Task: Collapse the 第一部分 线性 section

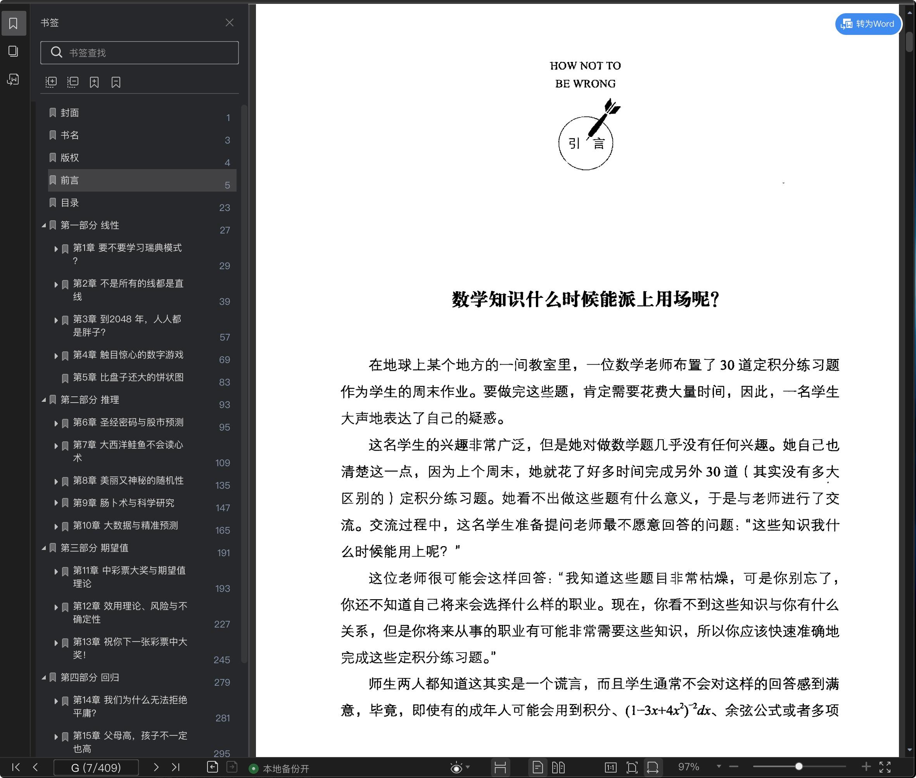Action: tap(44, 225)
